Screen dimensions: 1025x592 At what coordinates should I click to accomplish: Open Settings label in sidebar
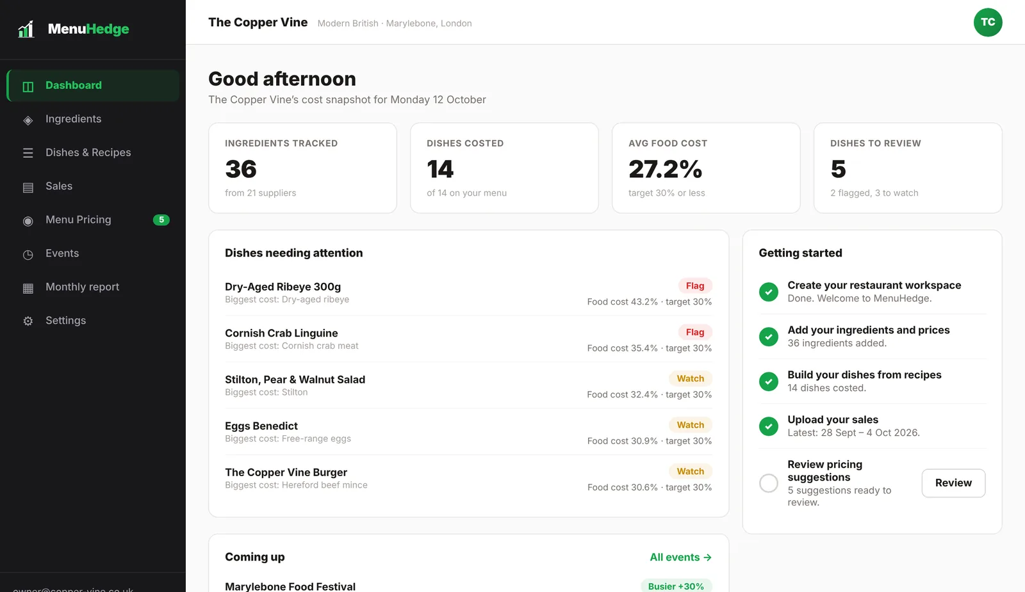pyautogui.click(x=65, y=321)
